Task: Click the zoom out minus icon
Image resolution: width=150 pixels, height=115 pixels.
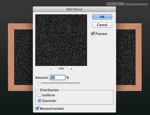Action: 51,69
